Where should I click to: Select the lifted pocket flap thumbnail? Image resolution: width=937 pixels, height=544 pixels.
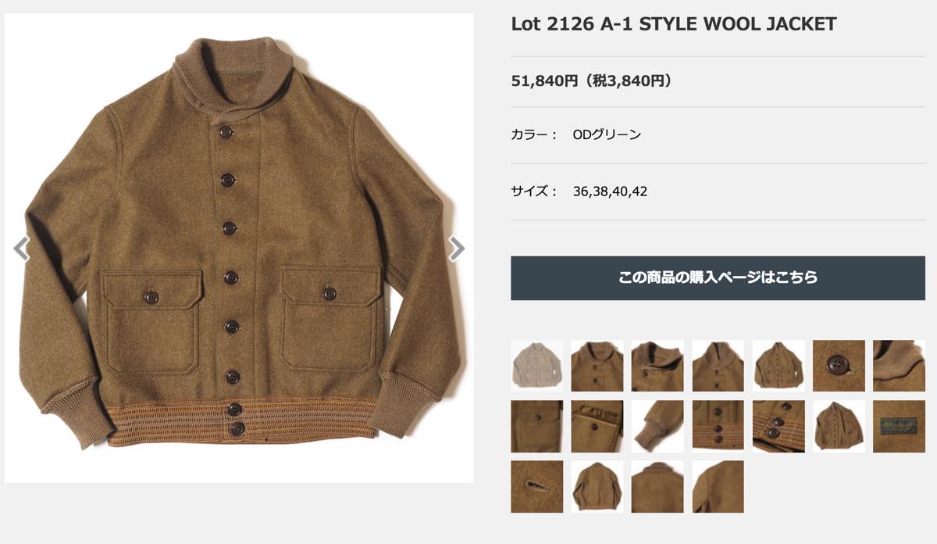[597, 426]
